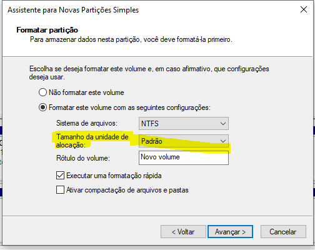This screenshot has height=250, width=315.
Task: Enable Ativar compactação de arquivos e pastas
Action: coord(60,190)
